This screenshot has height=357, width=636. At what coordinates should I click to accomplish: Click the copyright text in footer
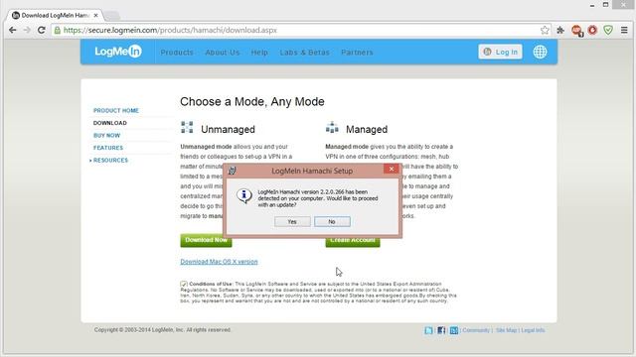point(163,330)
